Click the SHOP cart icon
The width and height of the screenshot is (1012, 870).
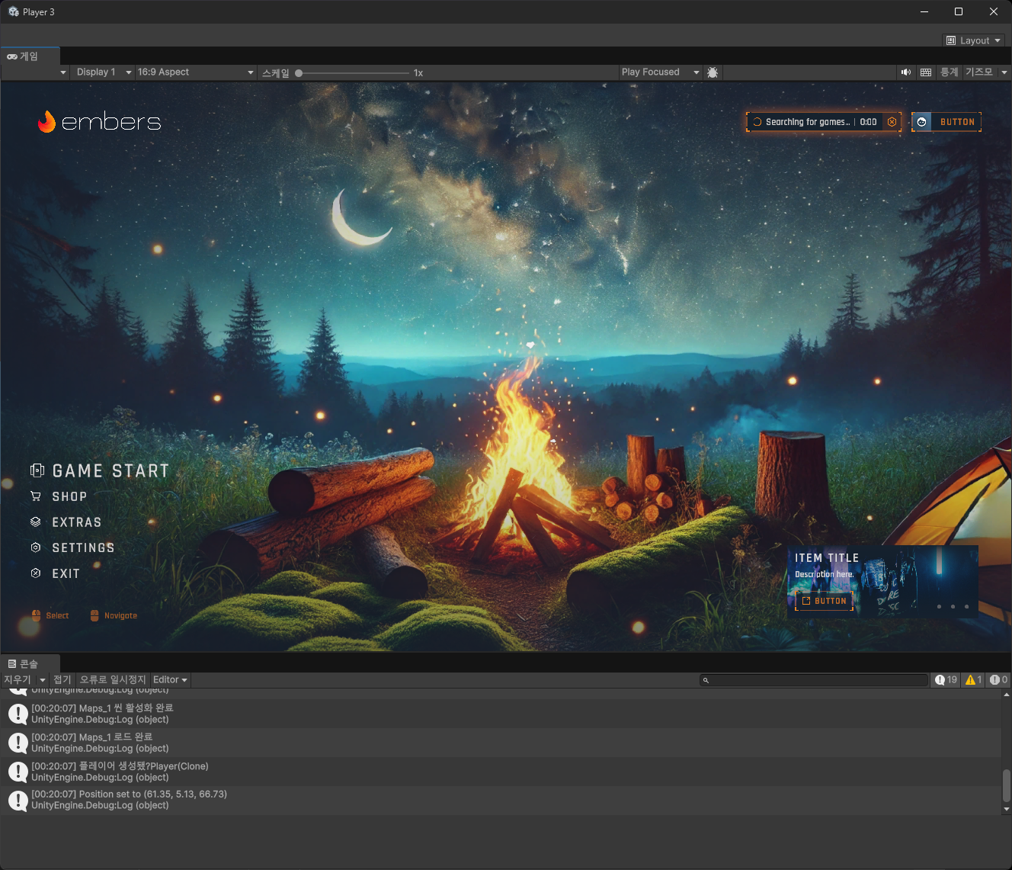pyautogui.click(x=36, y=496)
